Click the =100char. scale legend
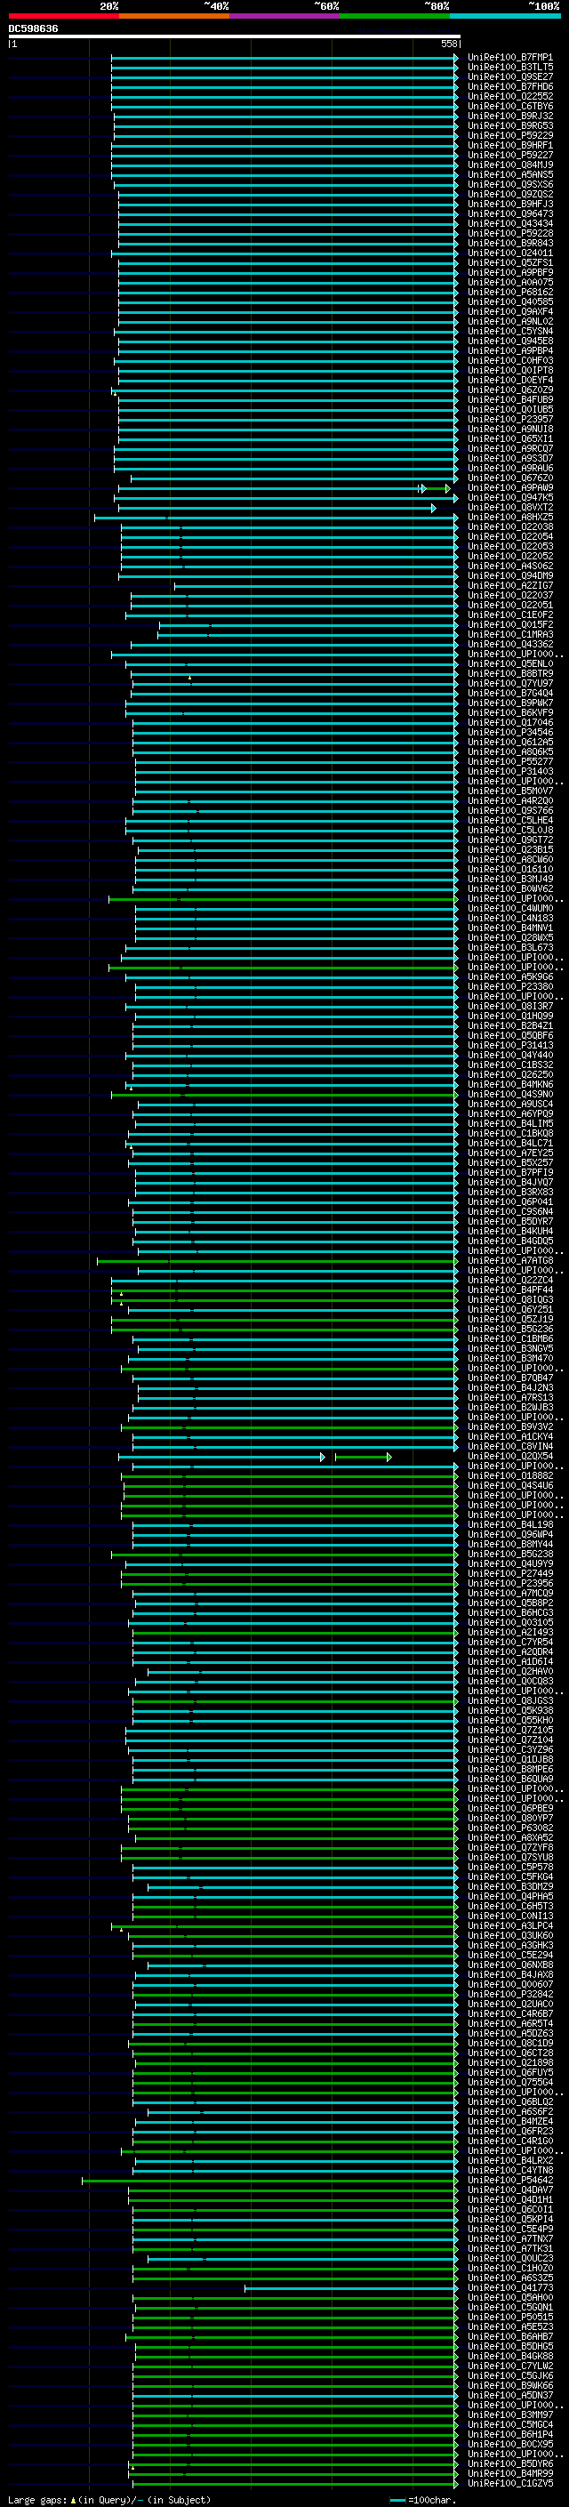The image size is (569, 2507). tap(422, 2500)
